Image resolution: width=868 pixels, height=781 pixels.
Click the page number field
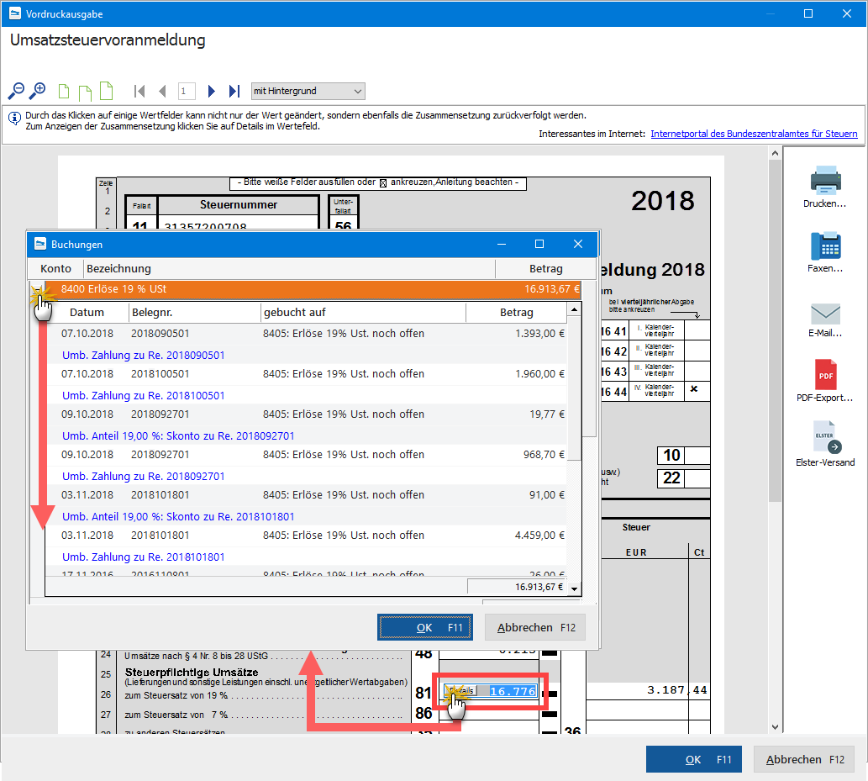pos(187,91)
